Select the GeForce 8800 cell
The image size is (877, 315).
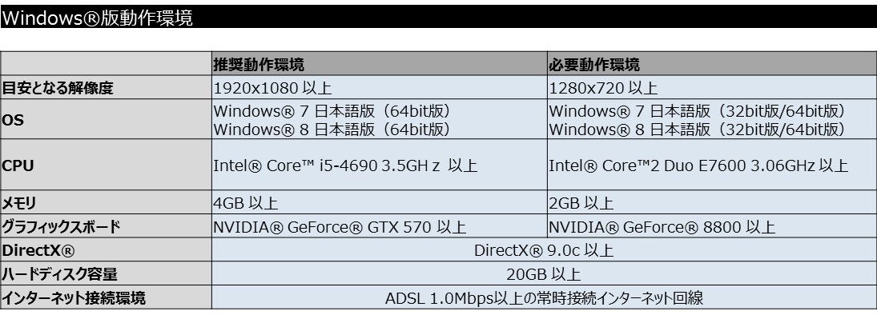coord(712,226)
